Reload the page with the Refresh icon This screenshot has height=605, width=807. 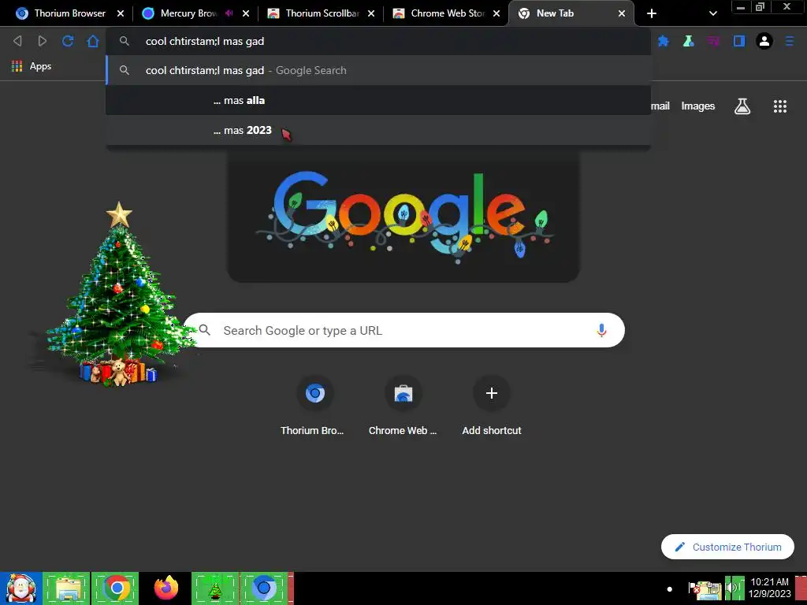[x=68, y=41]
